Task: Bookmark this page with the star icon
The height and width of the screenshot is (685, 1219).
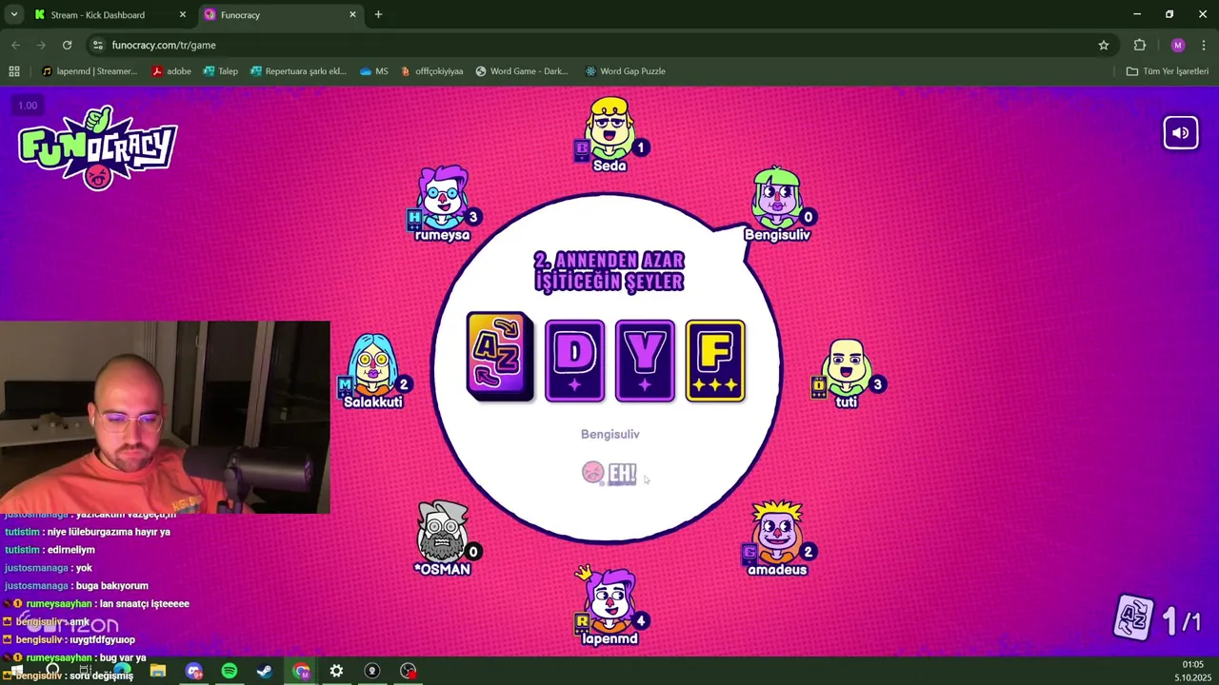Action: coord(1104,45)
